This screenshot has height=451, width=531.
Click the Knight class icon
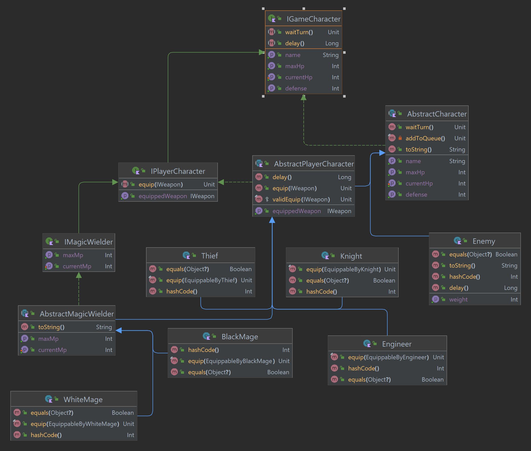click(x=325, y=255)
